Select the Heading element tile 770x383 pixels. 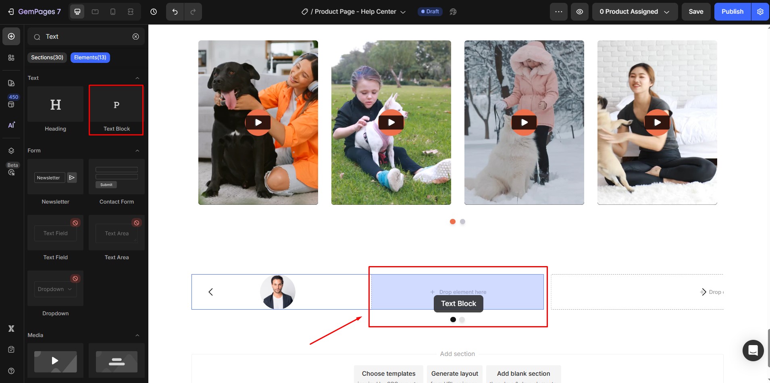point(56,110)
